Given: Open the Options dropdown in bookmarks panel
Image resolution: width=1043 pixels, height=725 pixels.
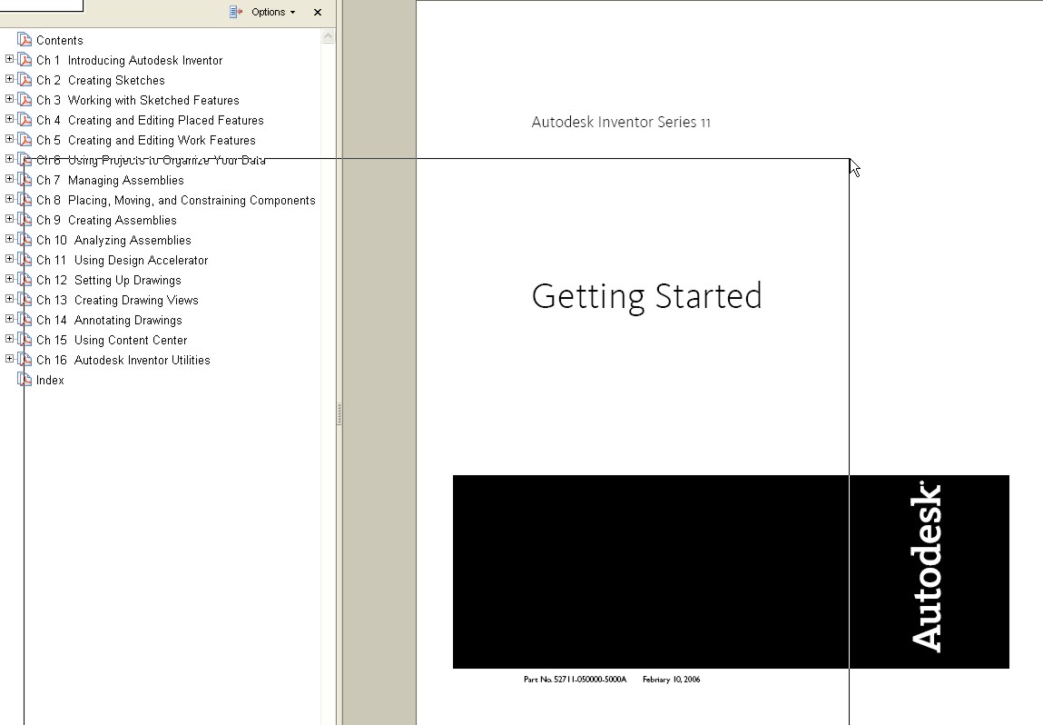Looking at the screenshot, I should tap(272, 12).
